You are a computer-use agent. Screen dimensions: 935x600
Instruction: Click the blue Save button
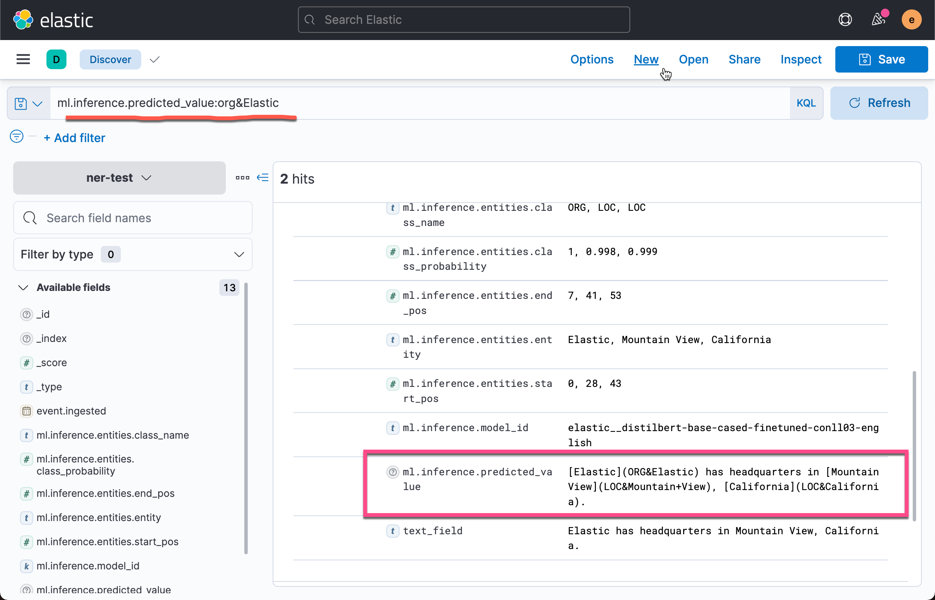pos(881,59)
